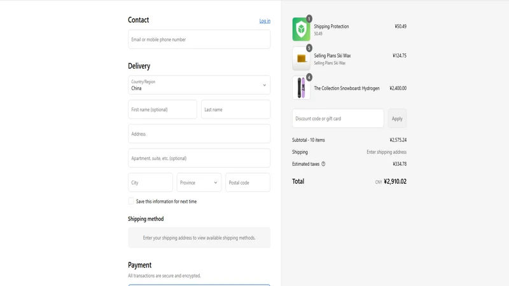The height and width of the screenshot is (286, 509).
Task: Click the Last name field
Action: click(x=235, y=109)
